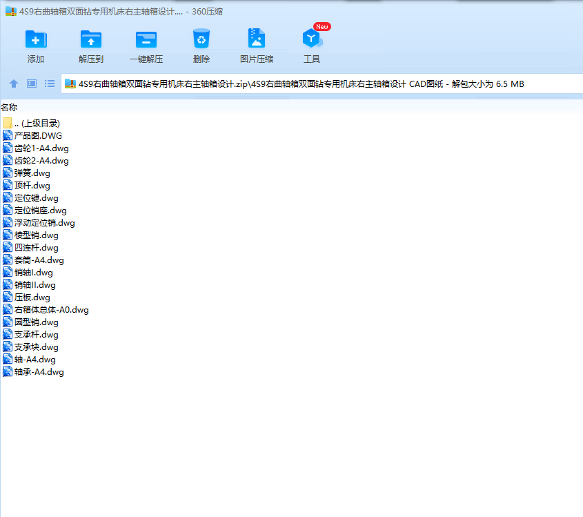Click the file icon beside 轴承-A4.dwg

pos(8,371)
